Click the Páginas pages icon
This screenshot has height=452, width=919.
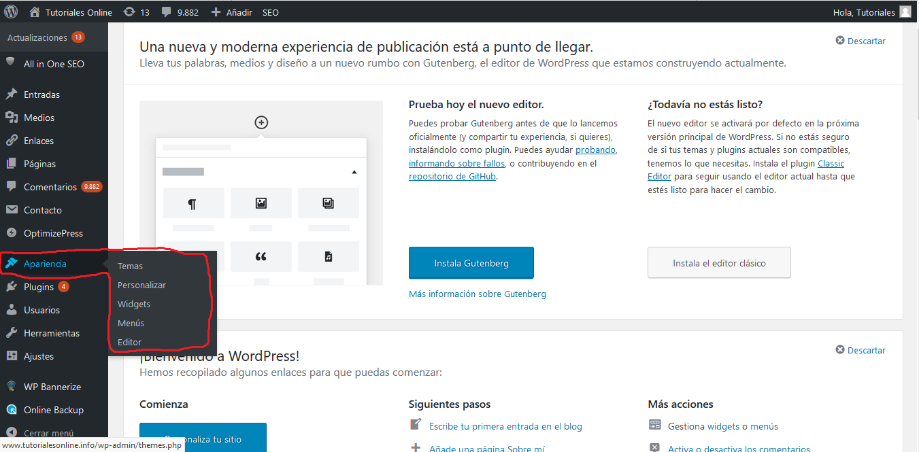[x=12, y=164]
